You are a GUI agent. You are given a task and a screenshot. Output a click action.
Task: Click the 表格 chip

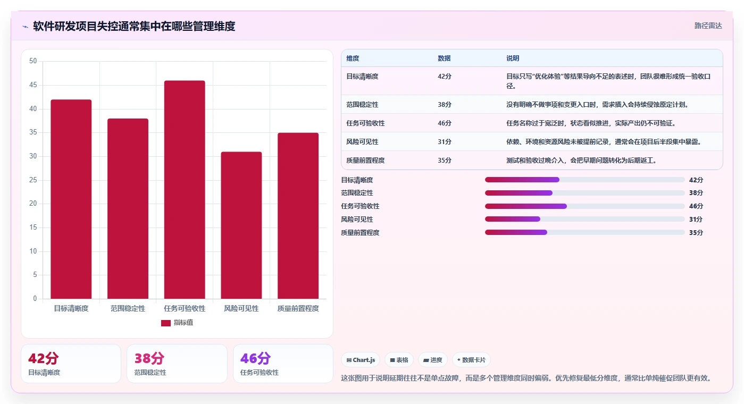coord(399,360)
